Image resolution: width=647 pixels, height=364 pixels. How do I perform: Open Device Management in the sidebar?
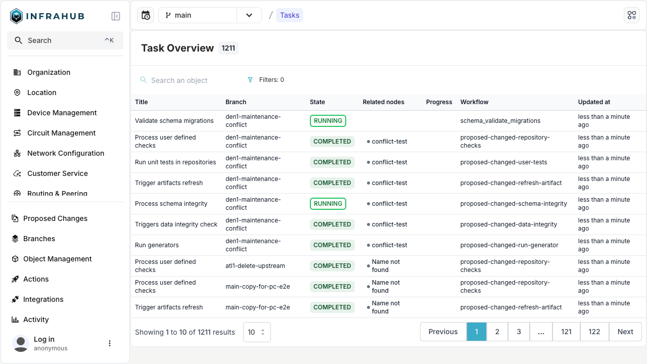pos(62,113)
